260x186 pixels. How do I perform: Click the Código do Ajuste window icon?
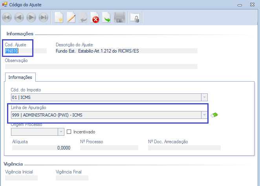pyautogui.click(x=5, y=4)
